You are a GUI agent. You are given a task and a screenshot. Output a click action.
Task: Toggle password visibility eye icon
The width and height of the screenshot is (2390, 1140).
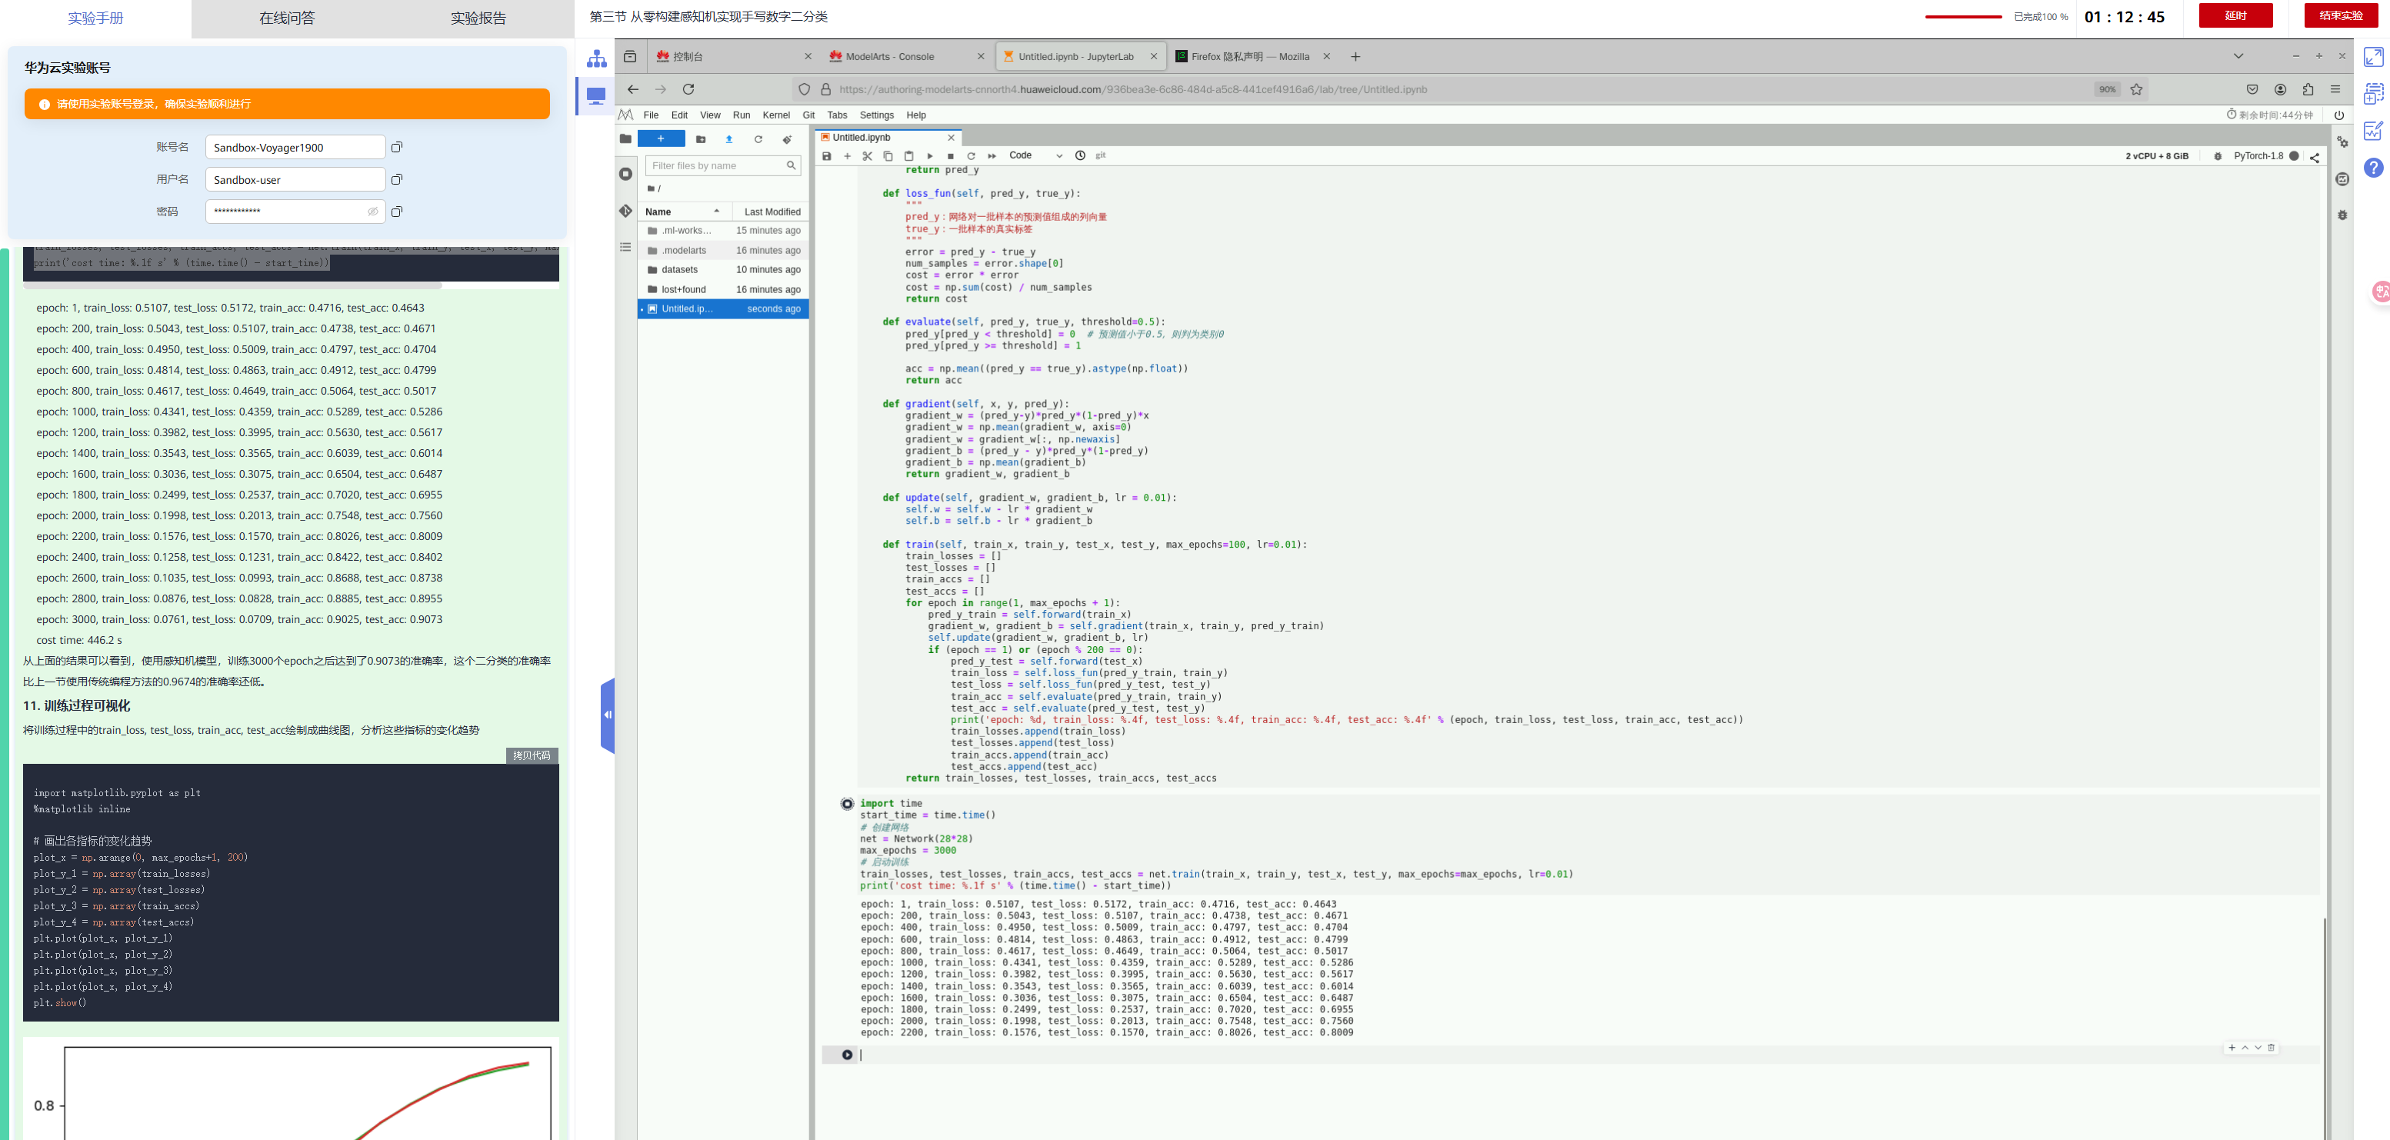point(373,212)
